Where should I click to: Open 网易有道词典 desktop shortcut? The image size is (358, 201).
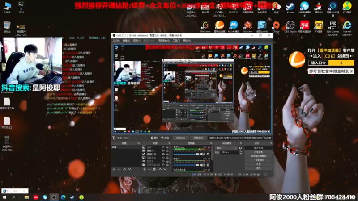click(305, 27)
